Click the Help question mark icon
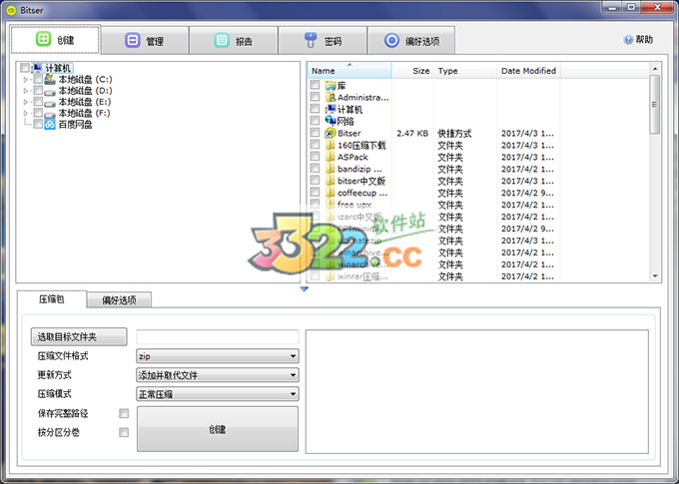 click(x=628, y=40)
